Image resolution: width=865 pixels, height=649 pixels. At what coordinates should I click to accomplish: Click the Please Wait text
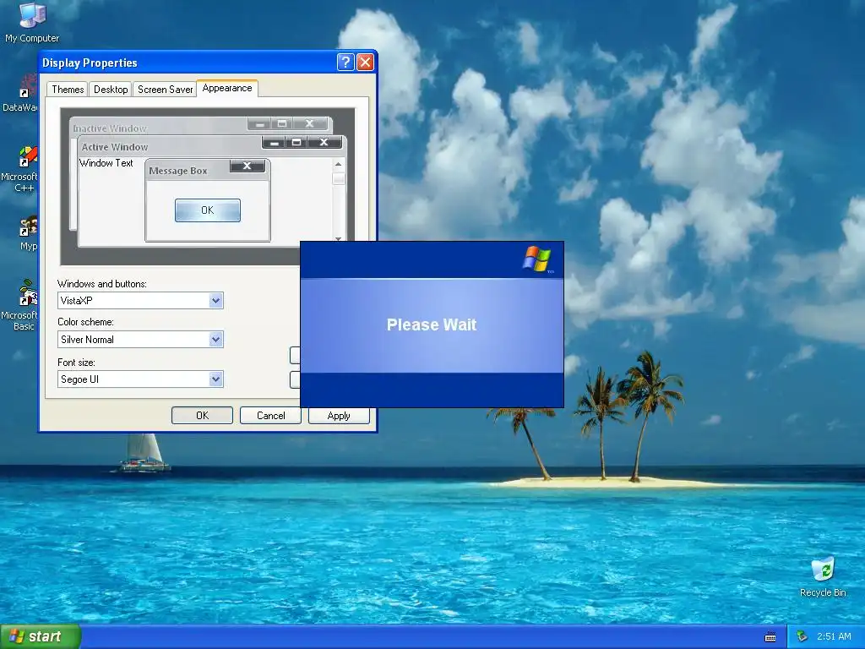[x=432, y=324]
